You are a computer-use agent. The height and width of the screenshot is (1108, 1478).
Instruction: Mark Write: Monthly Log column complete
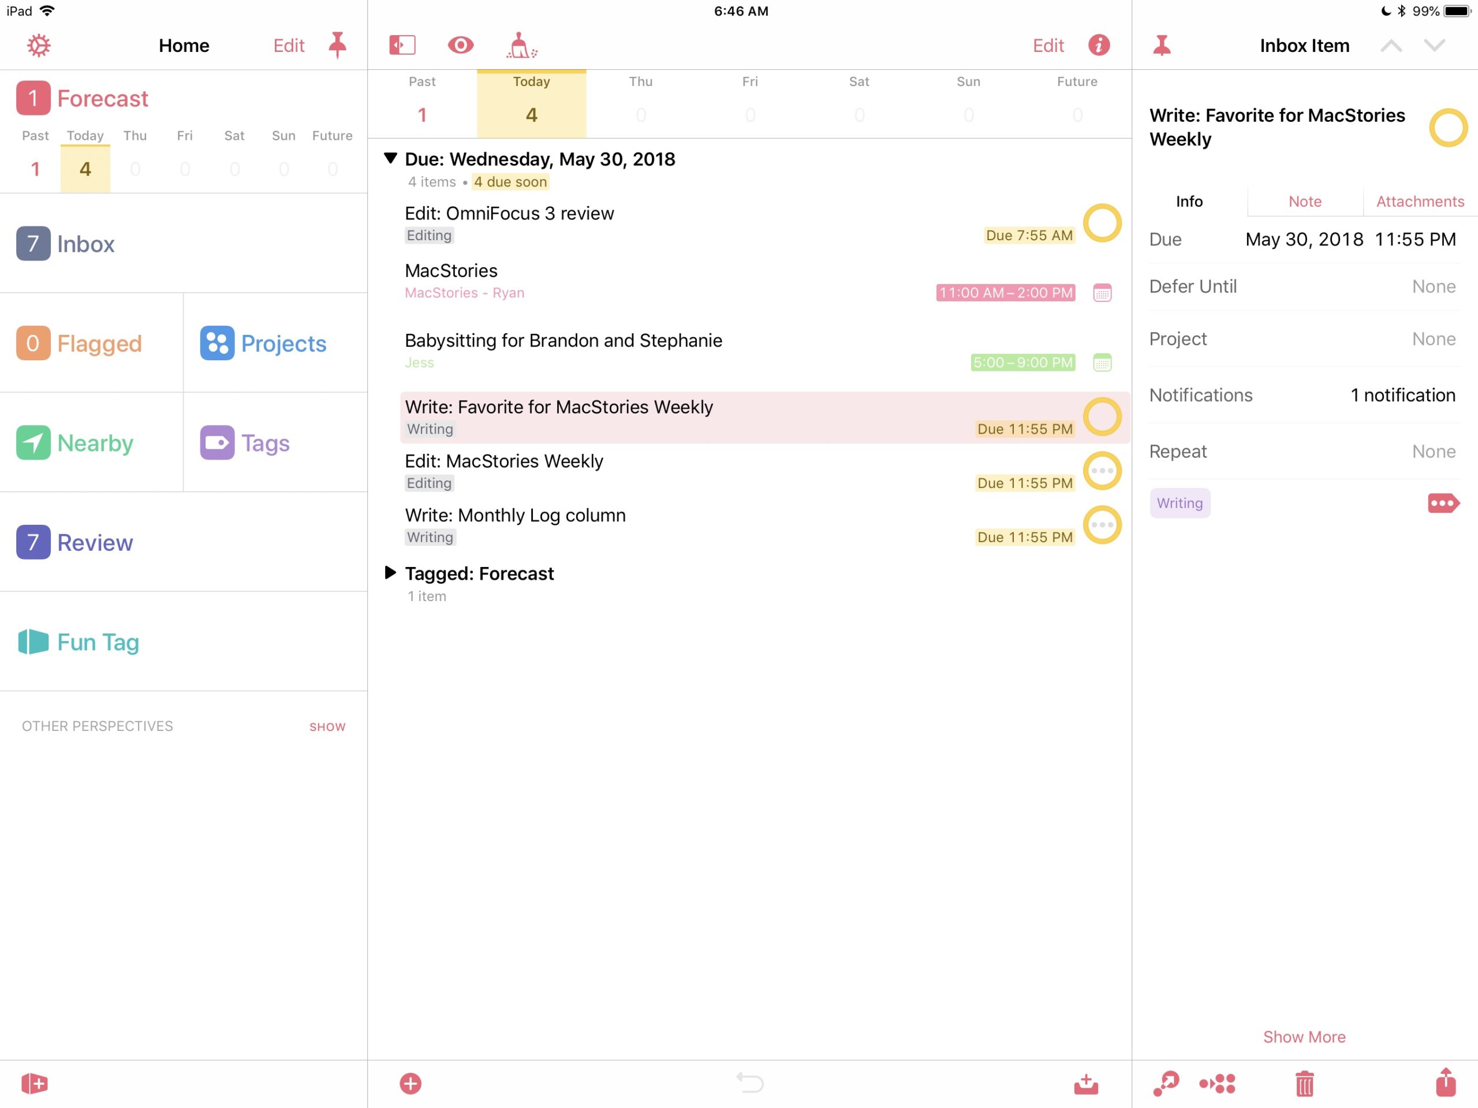click(x=1102, y=525)
